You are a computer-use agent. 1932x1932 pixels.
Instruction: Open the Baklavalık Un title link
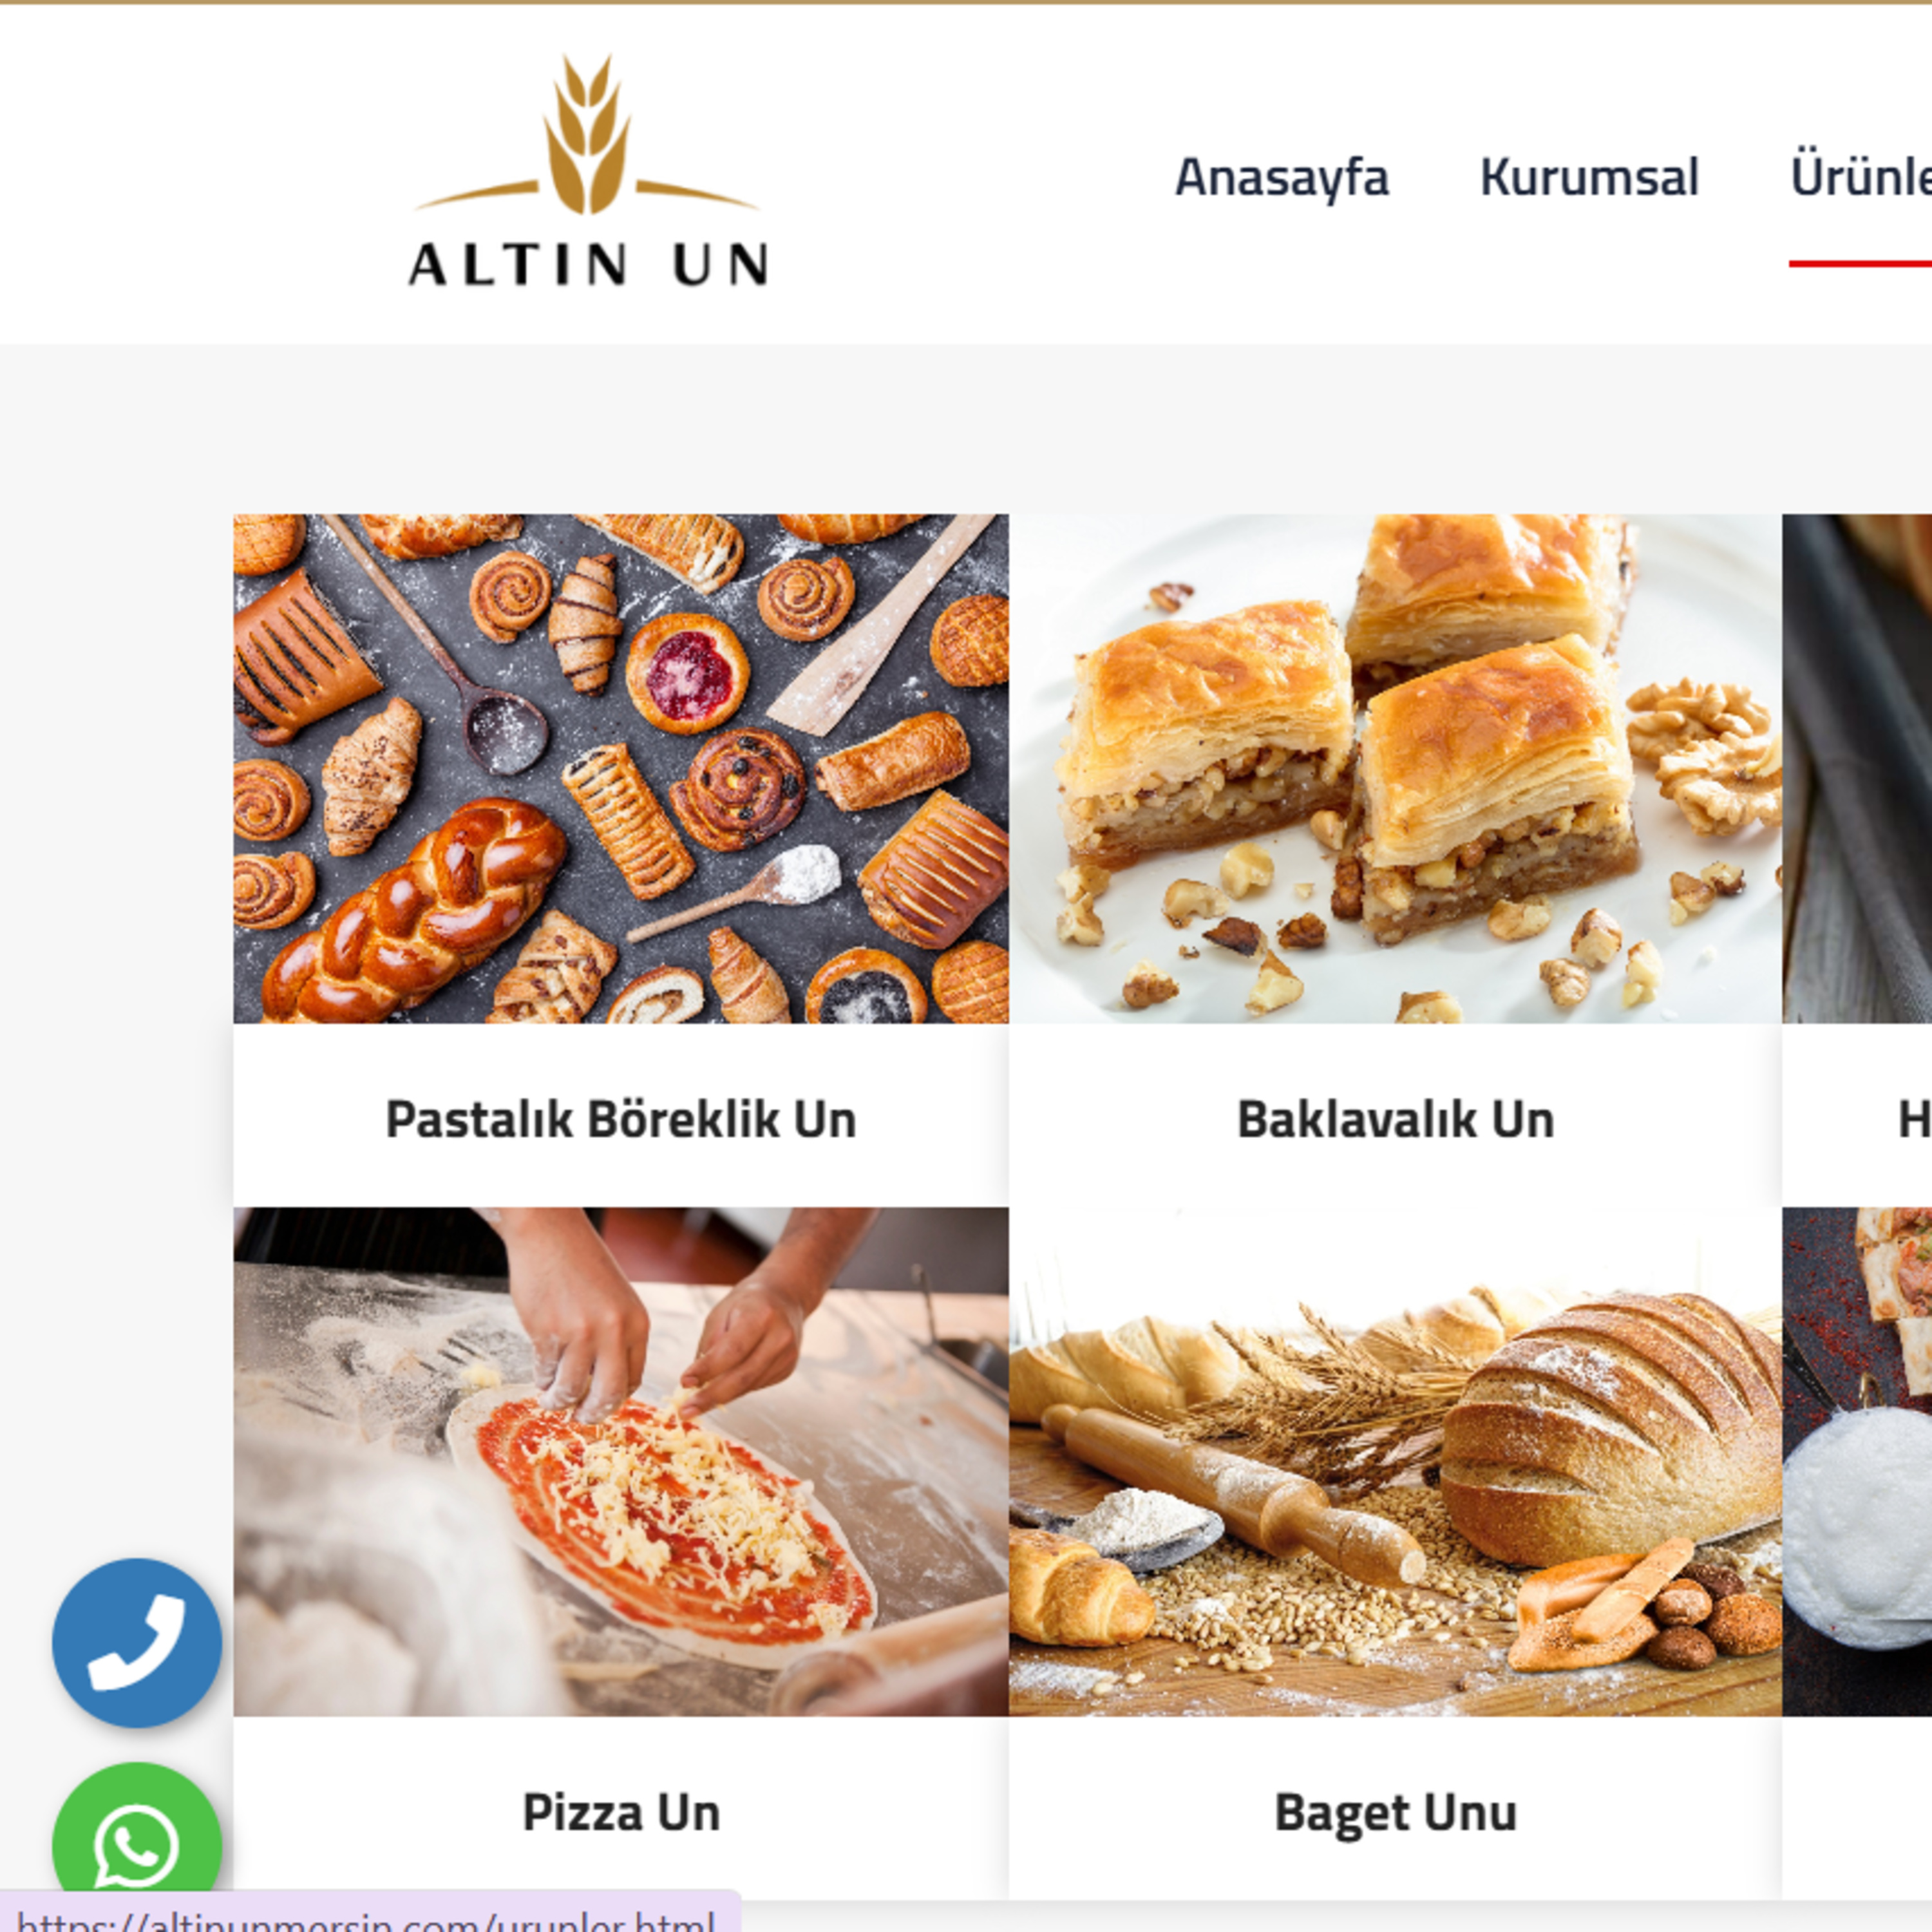[1395, 1119]
